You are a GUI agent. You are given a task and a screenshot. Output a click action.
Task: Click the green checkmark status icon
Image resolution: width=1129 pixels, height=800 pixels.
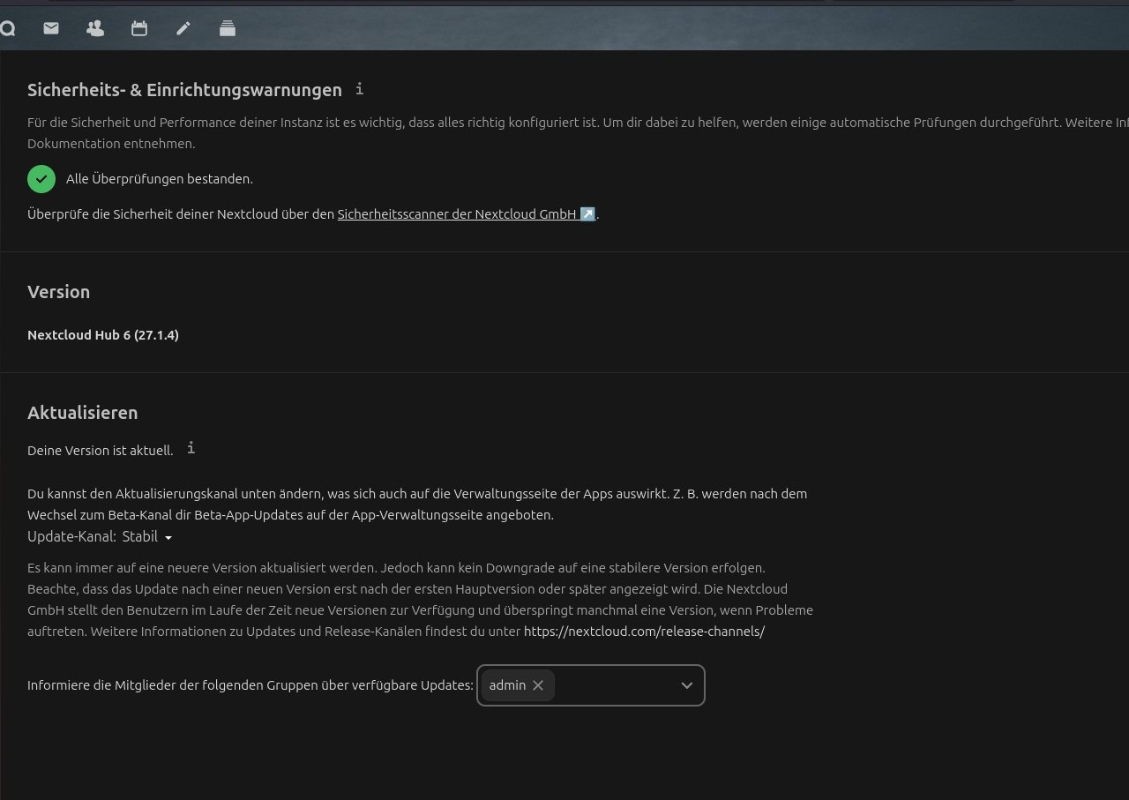(x=41, y=179)
